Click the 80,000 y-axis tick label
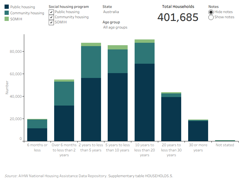 16,52
